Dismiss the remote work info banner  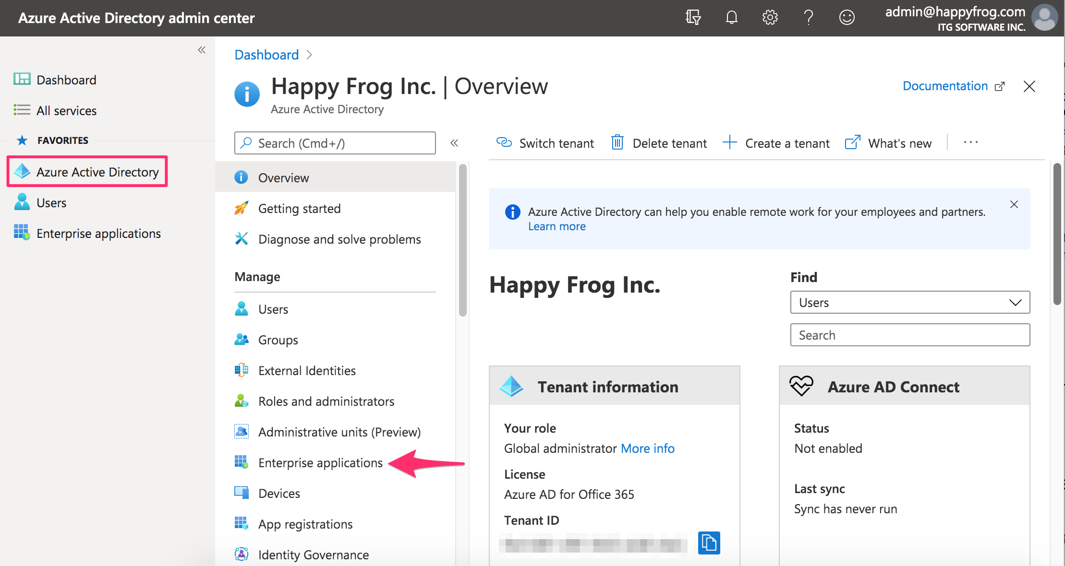click(x=1014, y=204)
